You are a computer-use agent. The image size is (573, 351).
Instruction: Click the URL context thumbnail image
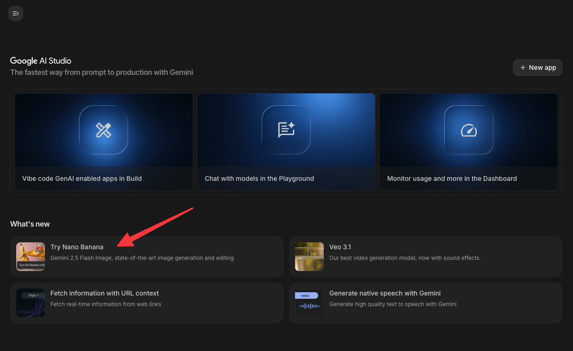pyautogui.click(x=31, y=303)
